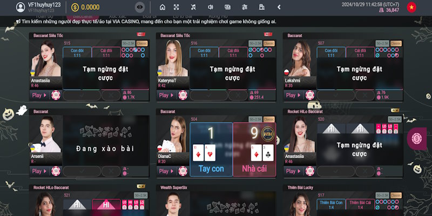This screenshot has width=432, height=216.
Task: Open the settings sliders icon in toolbar
Action: pyautogui.click(x=245, y=7)
